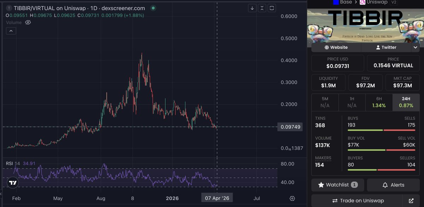Screen dimensions: 424x207
Task: Click the FDV $97.2M box
Action: click(x=365, y=82)
